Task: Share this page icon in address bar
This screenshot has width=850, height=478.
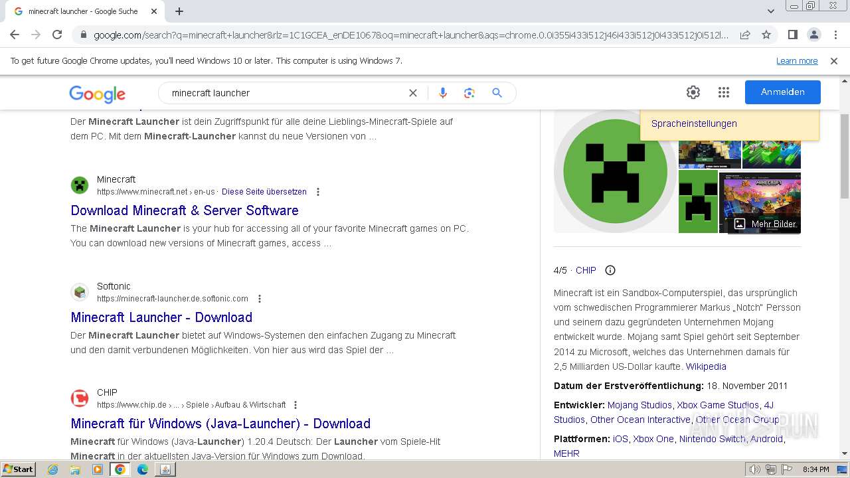Action: point(745,35)
